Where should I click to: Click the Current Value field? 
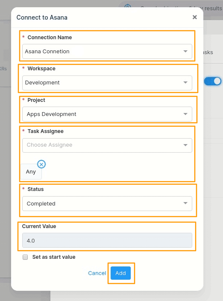tap(107, 240)
